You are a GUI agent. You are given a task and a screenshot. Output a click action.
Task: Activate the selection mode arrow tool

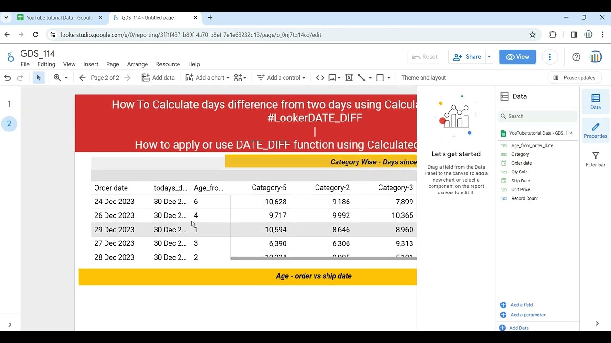[x=39, y=78]
